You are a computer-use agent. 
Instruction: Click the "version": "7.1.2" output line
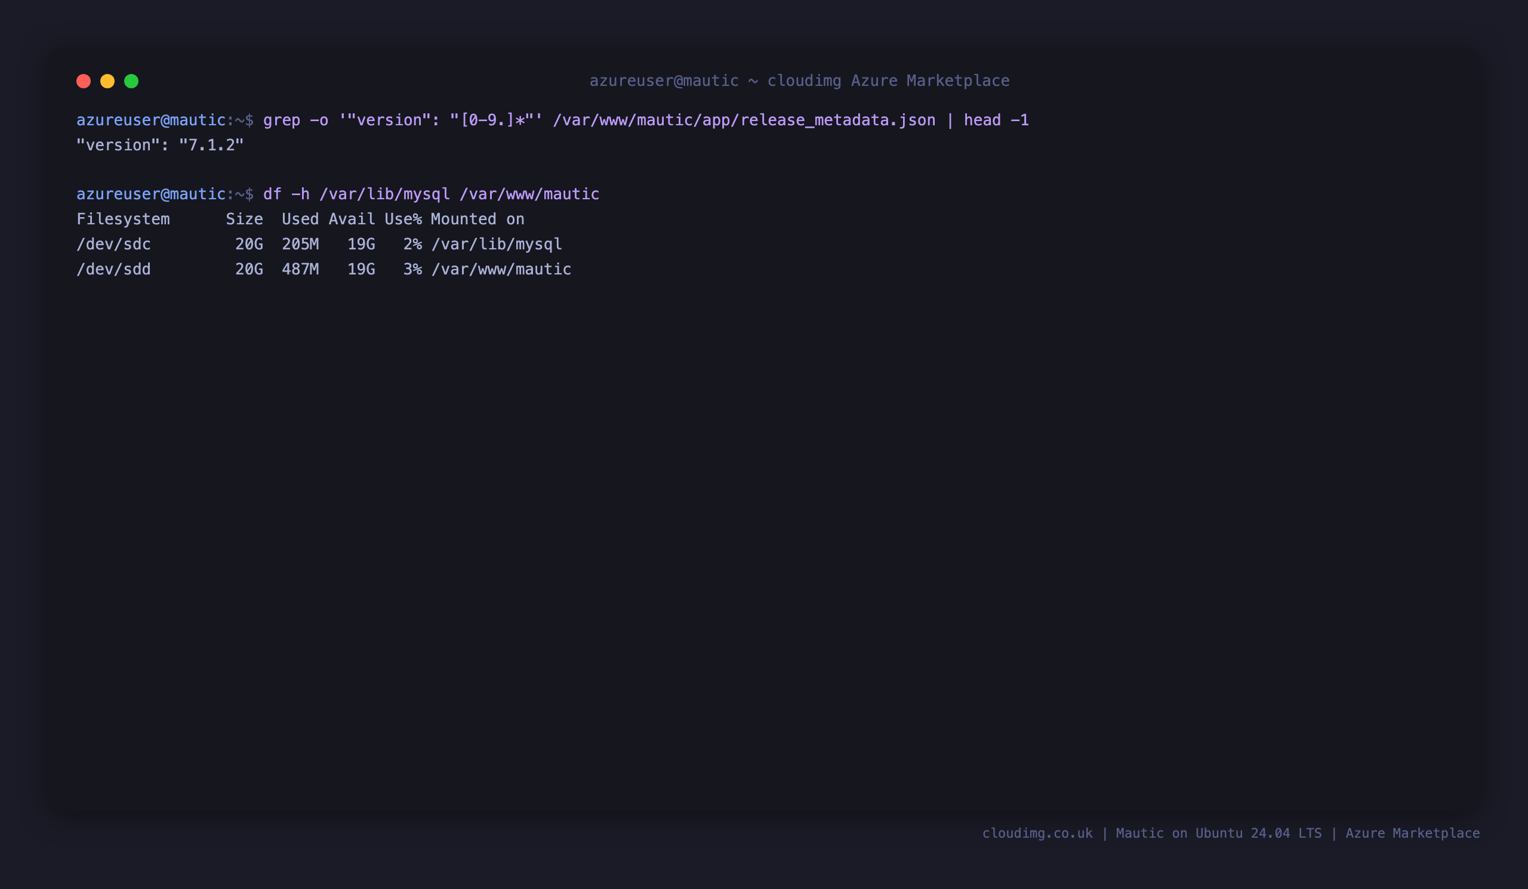pyautogui.click(x=160, y=146)
